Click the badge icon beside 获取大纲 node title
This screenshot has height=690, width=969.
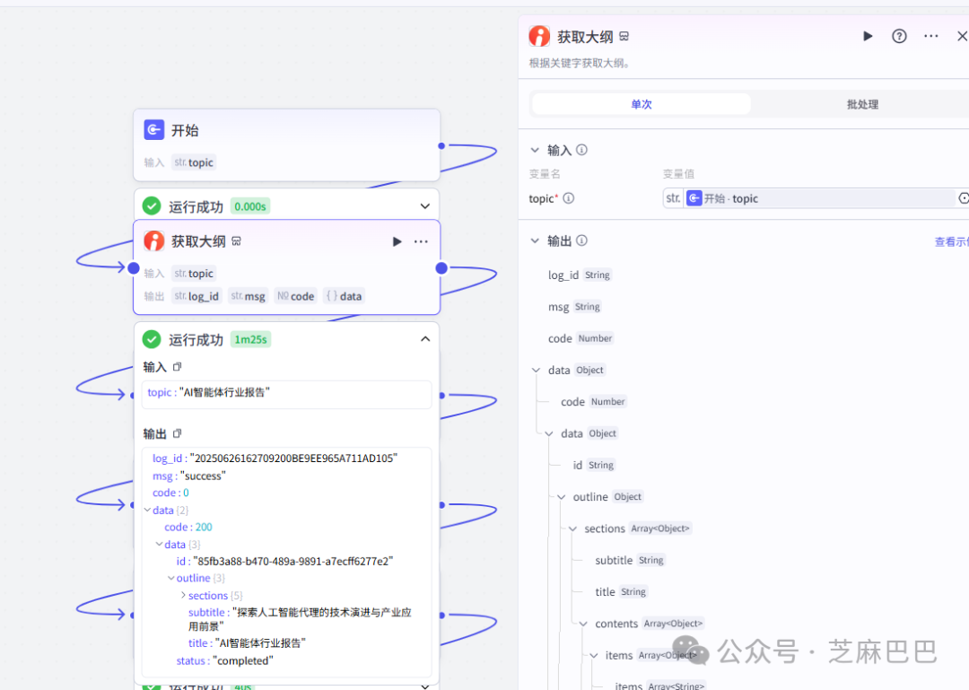(236, 241)
